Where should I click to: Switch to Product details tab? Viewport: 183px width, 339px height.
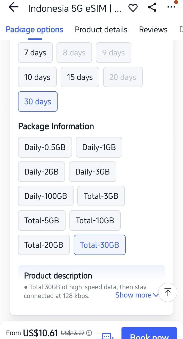coord(101,30)
